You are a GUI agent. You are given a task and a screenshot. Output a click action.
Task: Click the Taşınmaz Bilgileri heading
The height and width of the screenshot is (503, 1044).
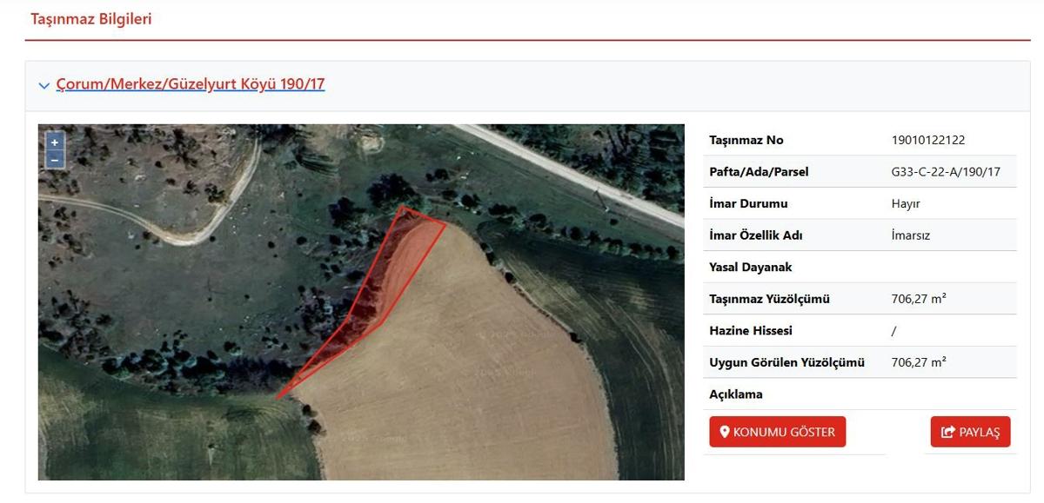[91, 18]
